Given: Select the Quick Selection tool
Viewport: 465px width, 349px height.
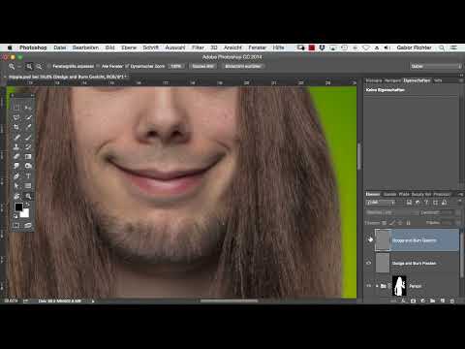Looking at the screenshot, I should tap(28, 117).
